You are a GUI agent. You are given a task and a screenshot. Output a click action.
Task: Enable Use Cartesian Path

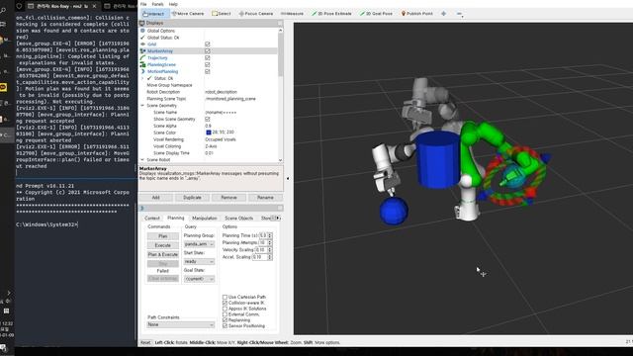[x=225, y=297]
